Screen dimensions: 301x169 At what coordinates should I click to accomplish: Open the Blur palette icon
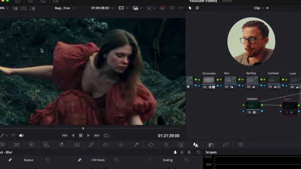point(196,145)
